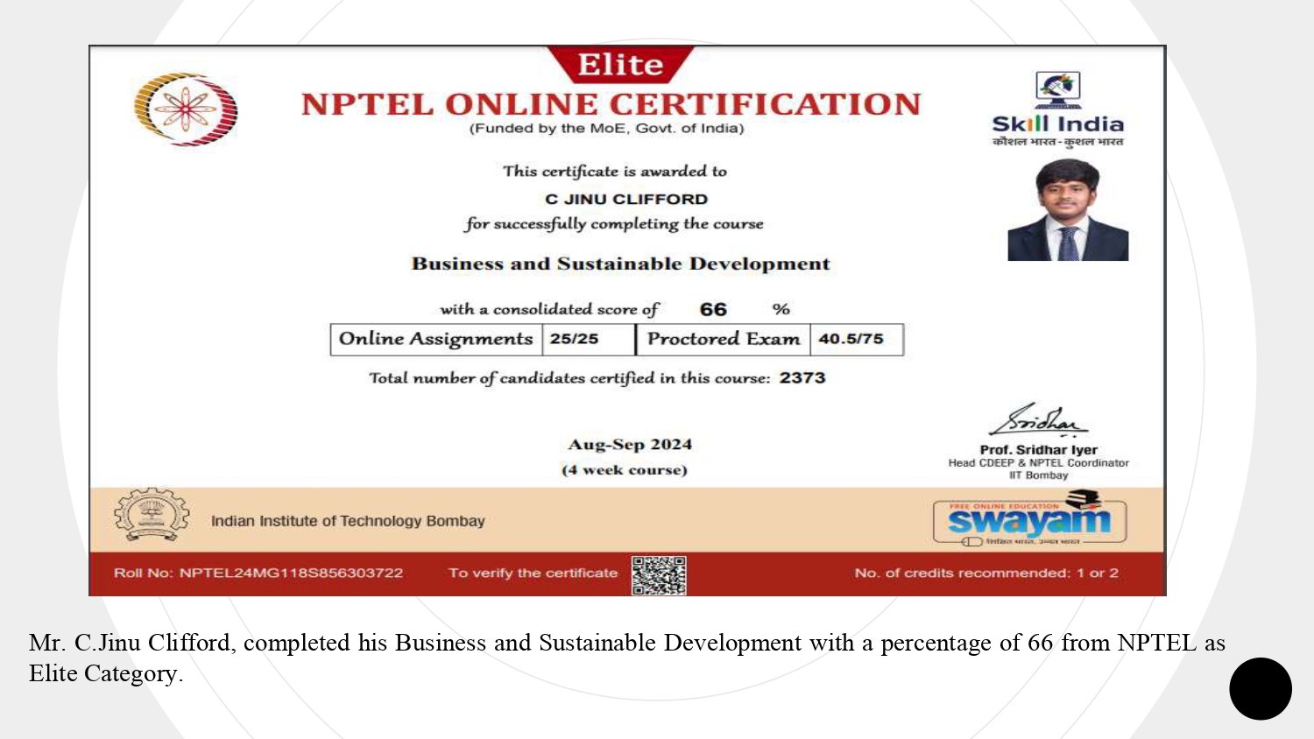Viewport: 1314px width, 739px height.
Task: Click the Hindi tagline under Skill India
Action: [1057, 142]
